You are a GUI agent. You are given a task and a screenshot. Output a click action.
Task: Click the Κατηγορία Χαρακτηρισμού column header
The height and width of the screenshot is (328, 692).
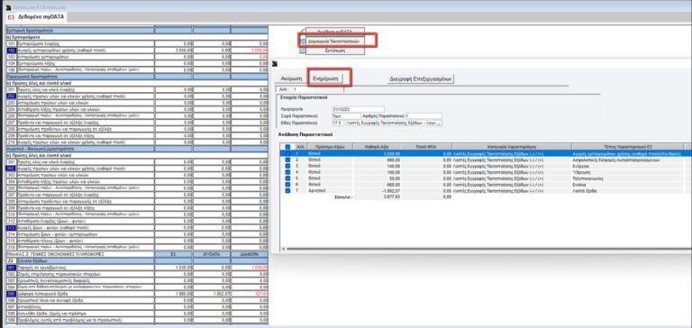point(512,147)
